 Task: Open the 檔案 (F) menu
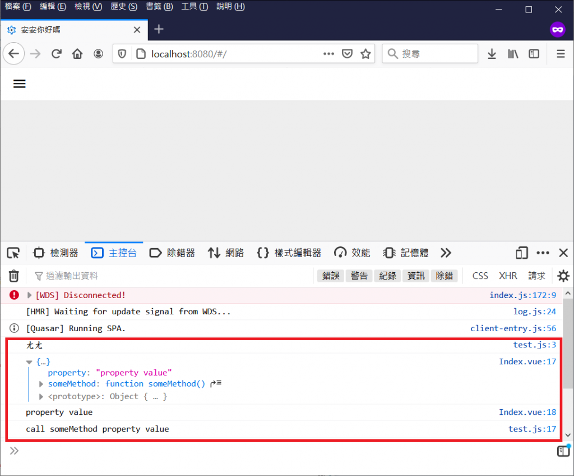[17, 7]
